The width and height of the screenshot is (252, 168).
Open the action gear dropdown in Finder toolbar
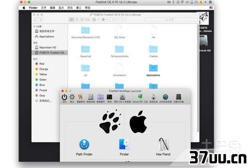coord(105,20)
